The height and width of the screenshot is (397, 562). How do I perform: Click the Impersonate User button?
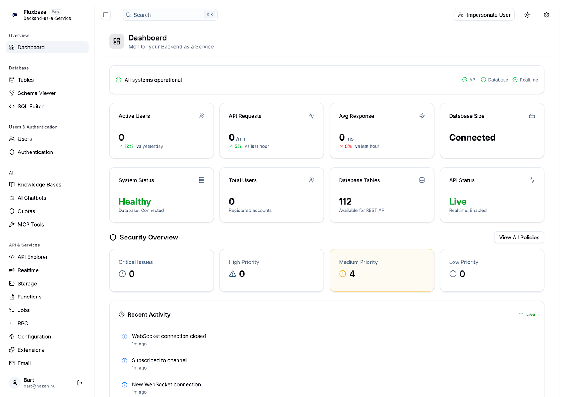[484, 15]
